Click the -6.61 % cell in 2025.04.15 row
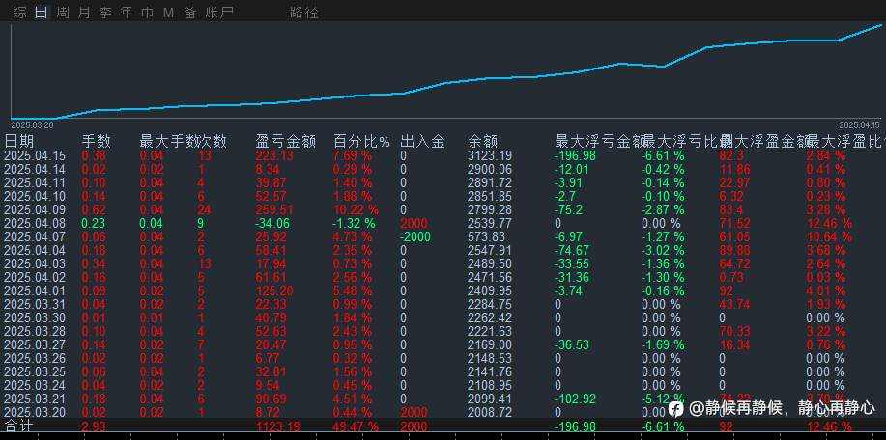The height and width of the screenshot is (440, 886). point(663,155)
